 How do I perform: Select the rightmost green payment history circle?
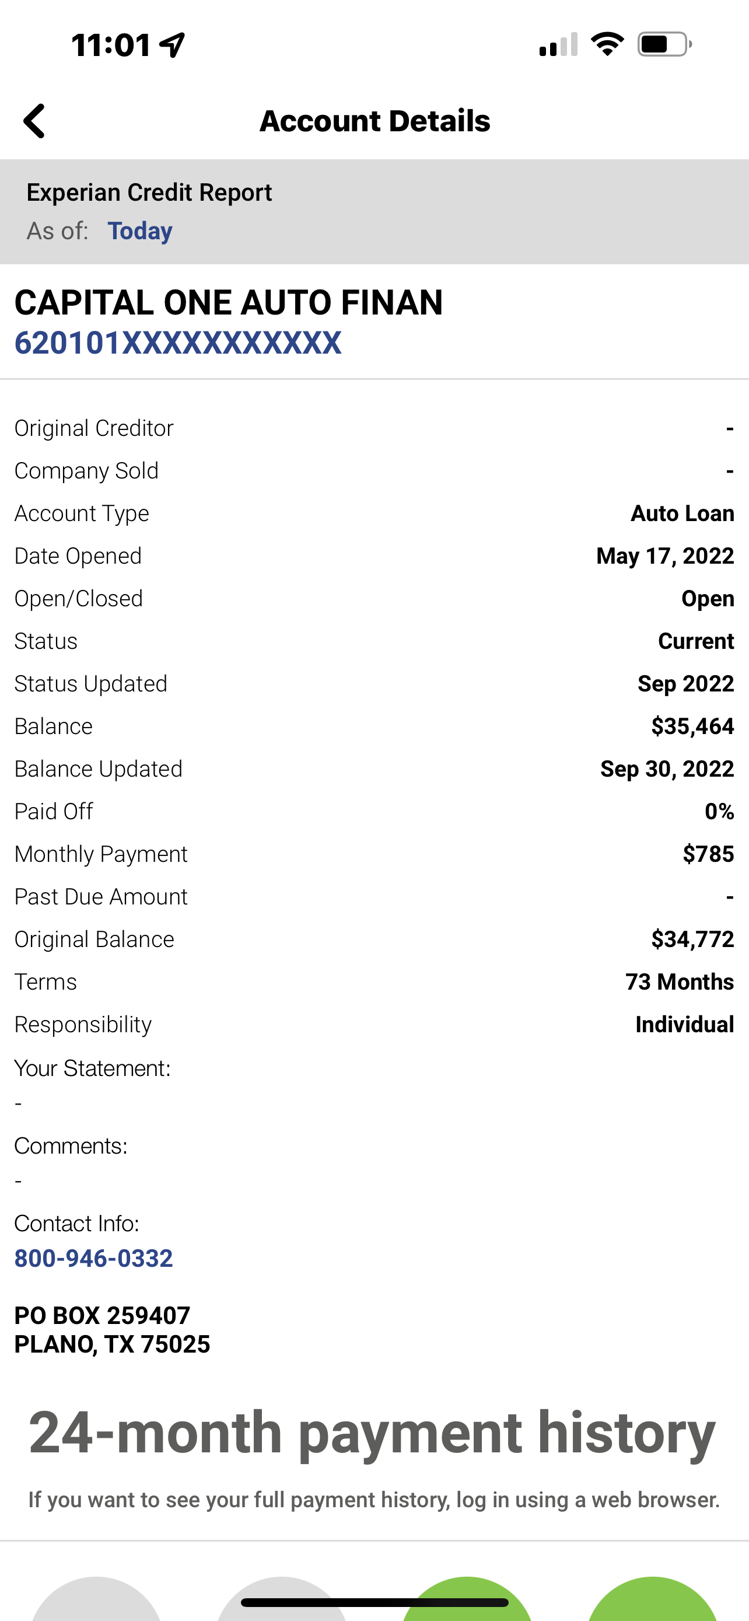[x=652, y=1602]
